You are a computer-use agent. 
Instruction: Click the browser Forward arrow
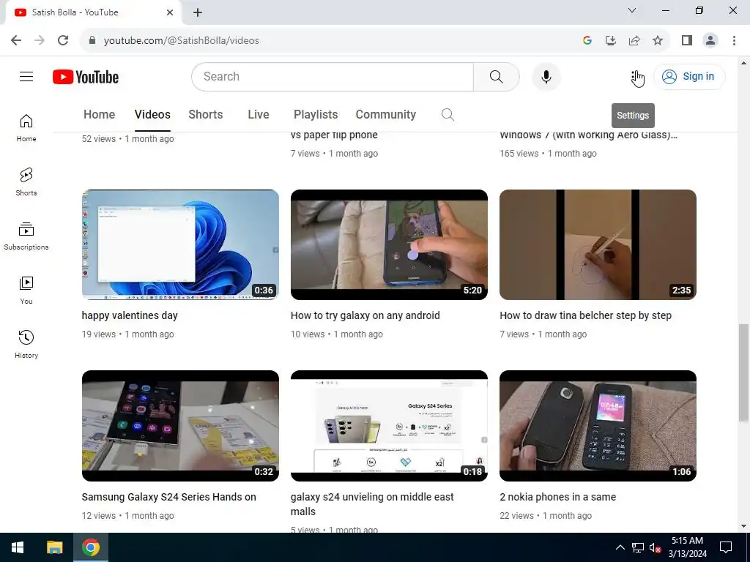coord(40,40)
